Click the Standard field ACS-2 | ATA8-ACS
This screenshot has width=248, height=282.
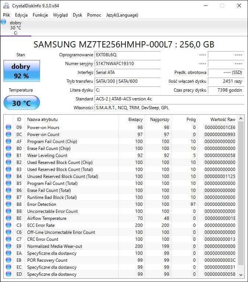click(x=169, y=99)
